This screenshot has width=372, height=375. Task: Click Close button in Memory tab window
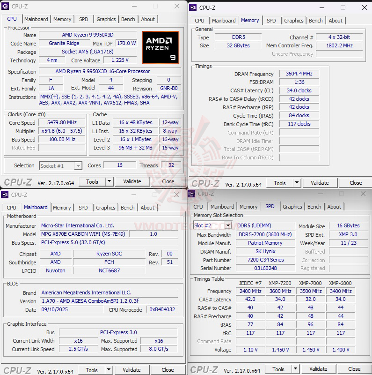click(356, 183)
